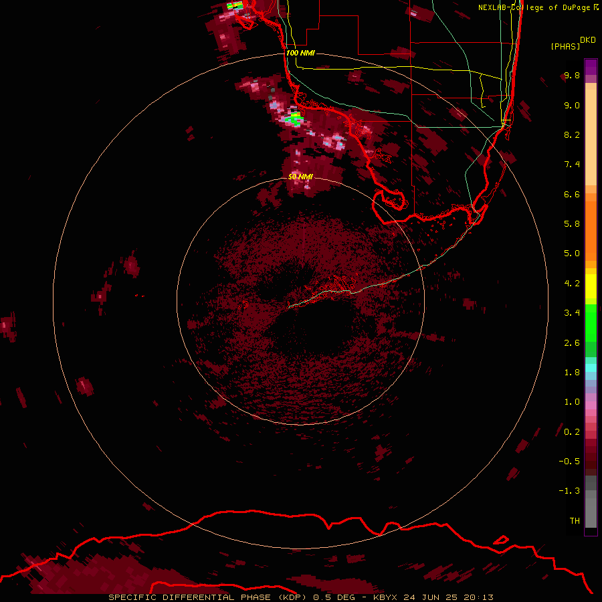602x602 pixels.
Task: Click the SPECIFIC DIFFERENTIAL PHASE (KDP) caption text
Action: click(207, 597)
